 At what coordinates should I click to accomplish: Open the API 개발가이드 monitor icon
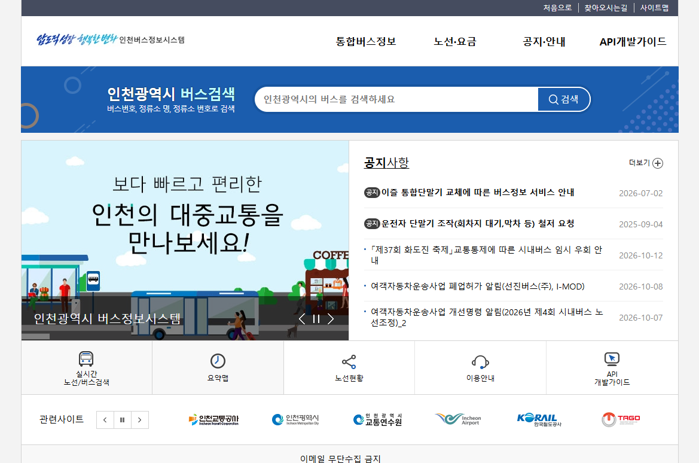pos(612,359)
